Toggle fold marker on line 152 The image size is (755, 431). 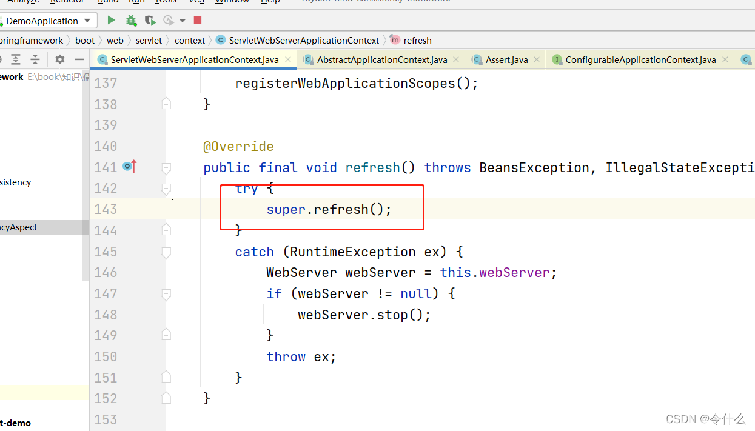(166, 398)
